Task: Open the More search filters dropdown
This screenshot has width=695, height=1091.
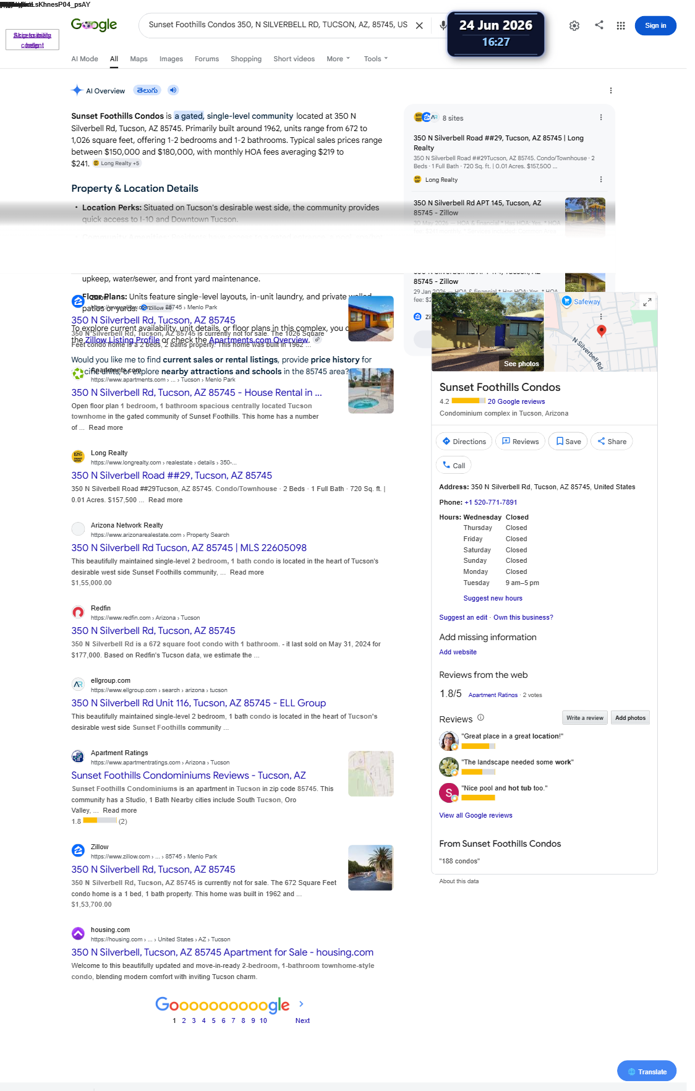Action: click(x=338, y=59)
